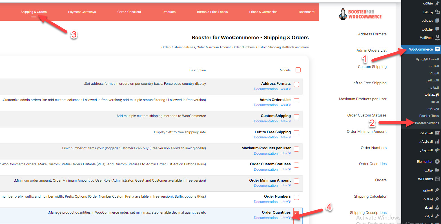Image resolution: width=441 pixels, height=224 pixels.
Task: Switch to the Payment Gateways tab
Action: [82, 12]
